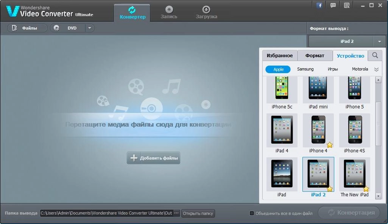The height and width of the screenshot is (224, 388).
Task: Switch to the Запись tab
Action: pos(169,13)
